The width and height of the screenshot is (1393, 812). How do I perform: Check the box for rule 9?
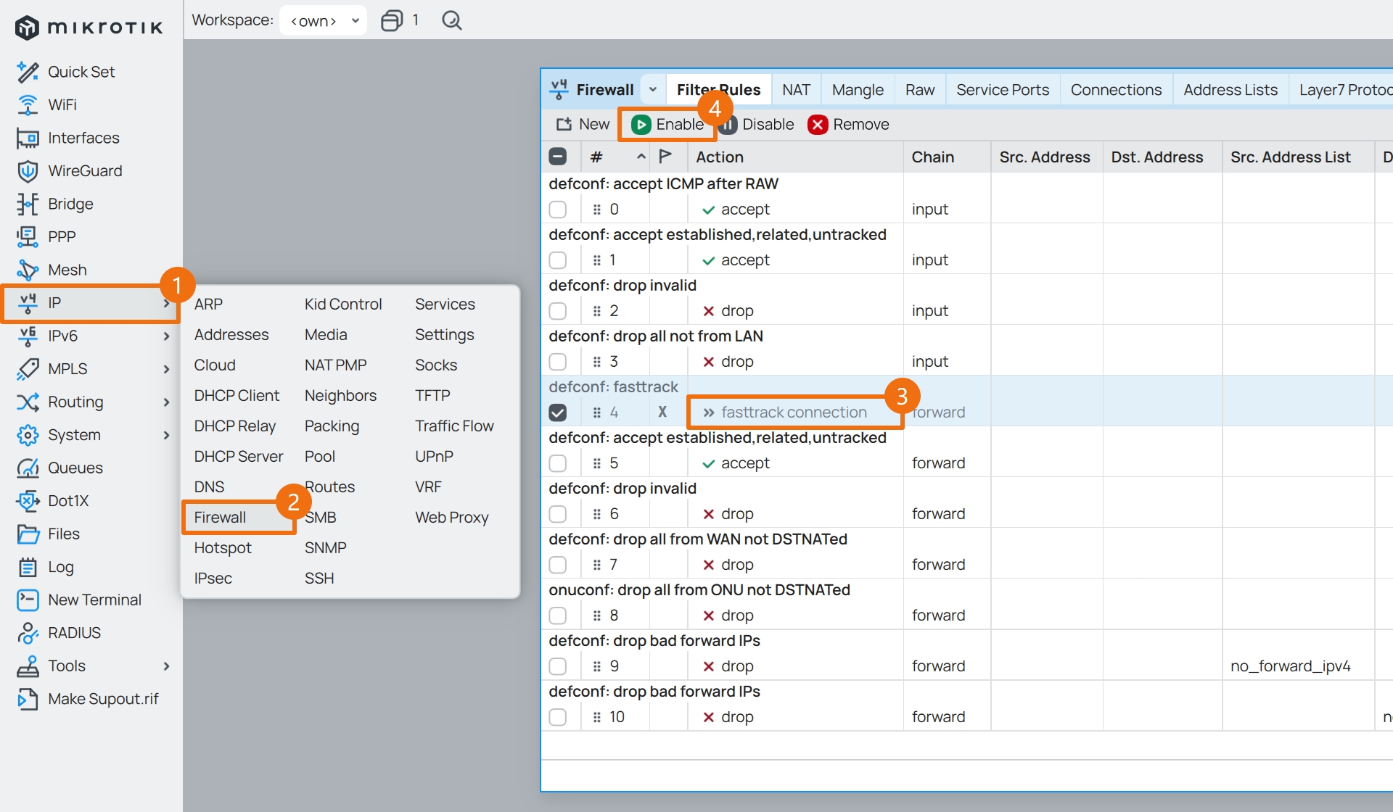point(558,666)
